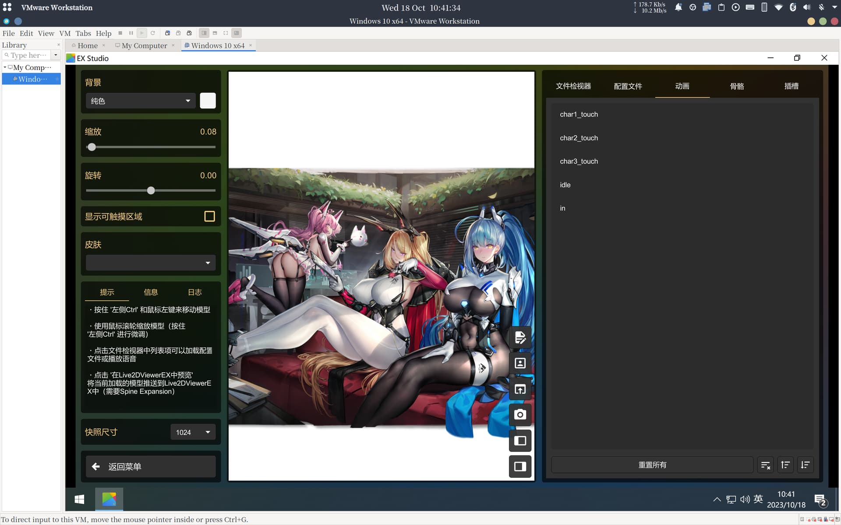Click VMware full screen icon
Screen dimensions: 841x525
[x=226, y=33]
